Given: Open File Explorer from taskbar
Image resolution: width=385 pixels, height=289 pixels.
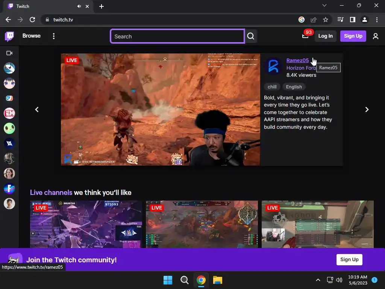Looking at the screenshot, I should (218, 280).
